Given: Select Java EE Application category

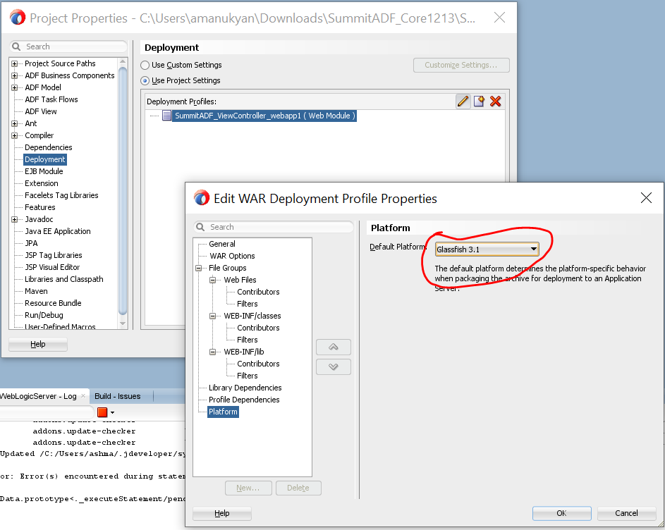Looking at the screenshot, I should tap(58, 231).
